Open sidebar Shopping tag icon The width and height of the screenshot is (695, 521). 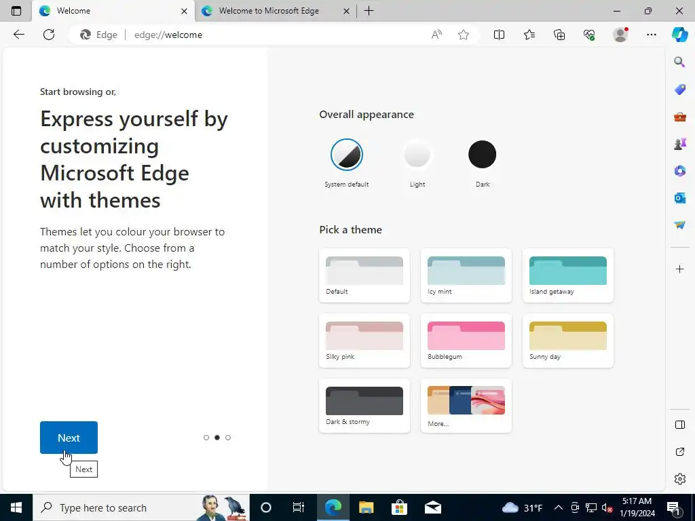tap(679, 90)
